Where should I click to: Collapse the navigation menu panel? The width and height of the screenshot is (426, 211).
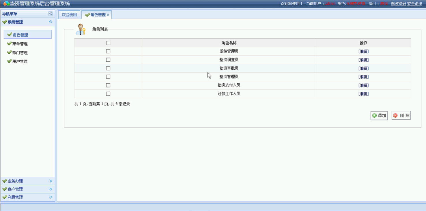pyautogui.click(x=51, y=14)
